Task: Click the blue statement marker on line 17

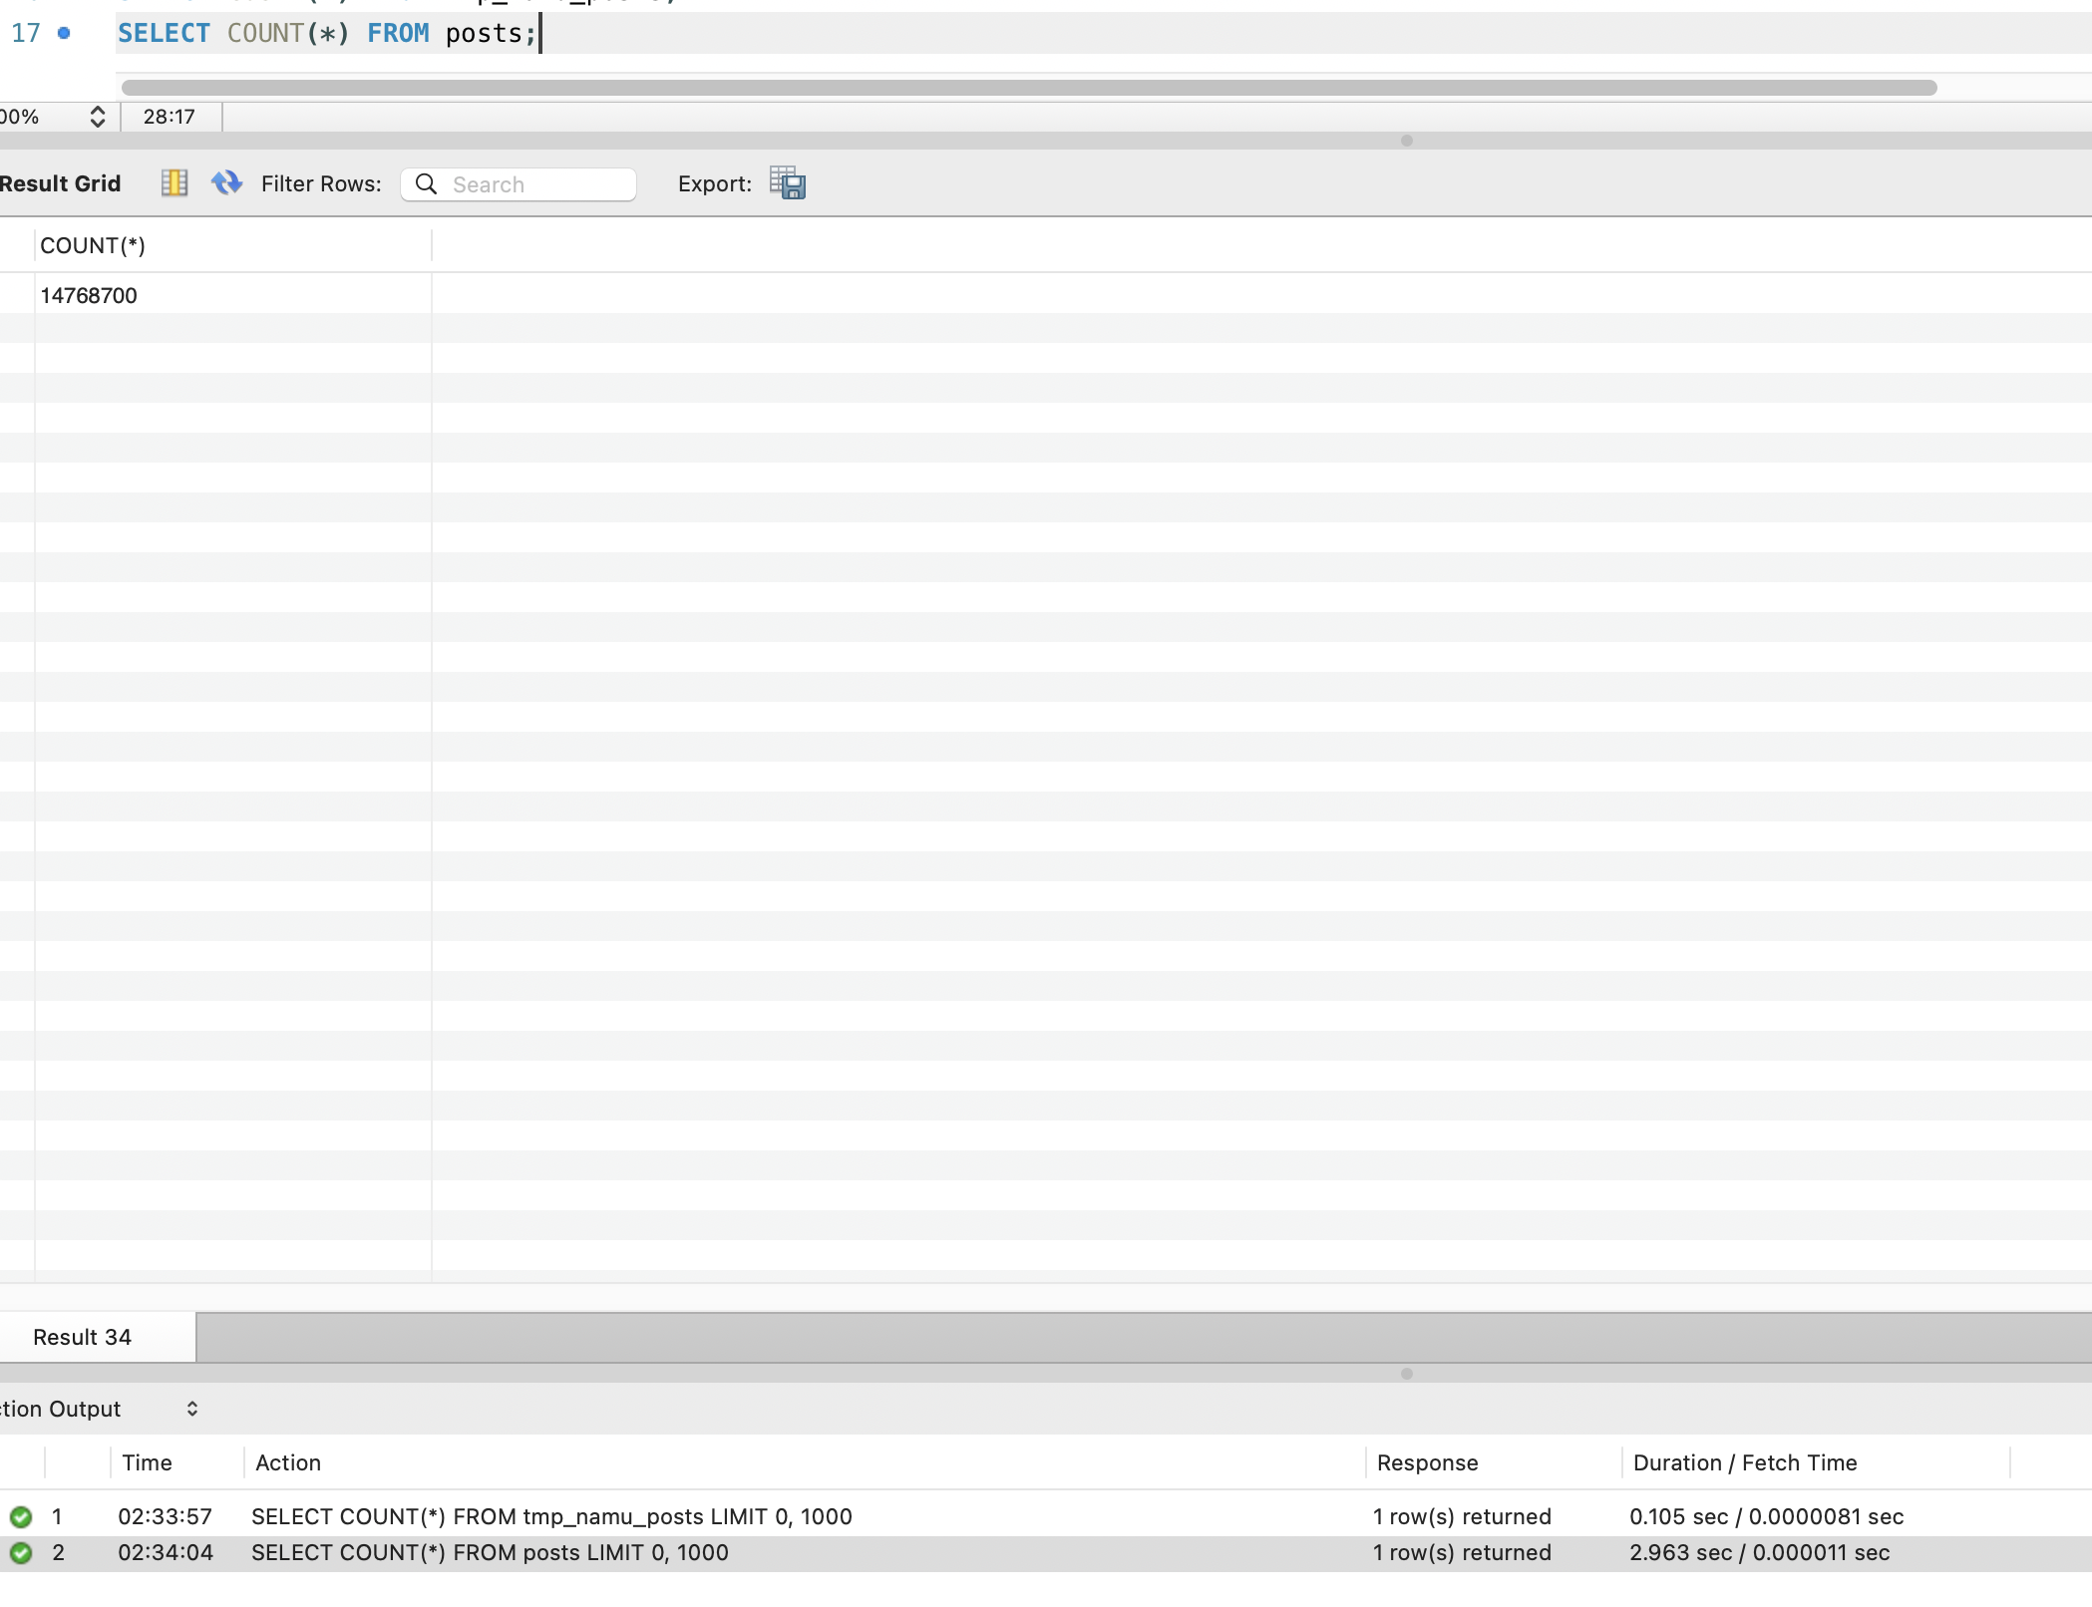Action: coord(64,34)
